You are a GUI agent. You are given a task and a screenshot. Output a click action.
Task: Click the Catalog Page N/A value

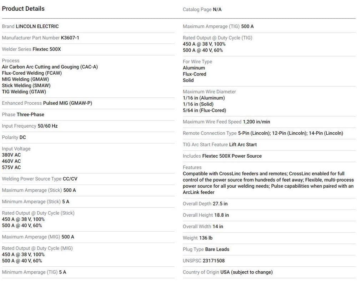click(x=217, y=10)
